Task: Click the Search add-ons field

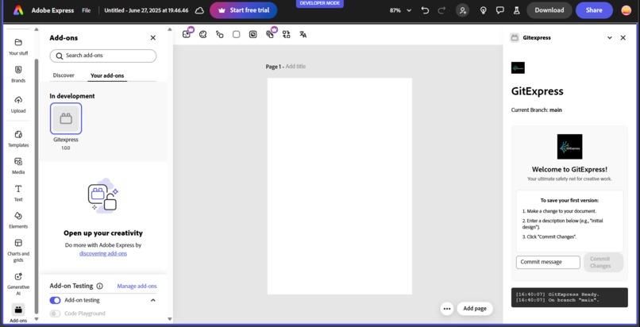Action: pyautogui.click(x=103, y=56)
